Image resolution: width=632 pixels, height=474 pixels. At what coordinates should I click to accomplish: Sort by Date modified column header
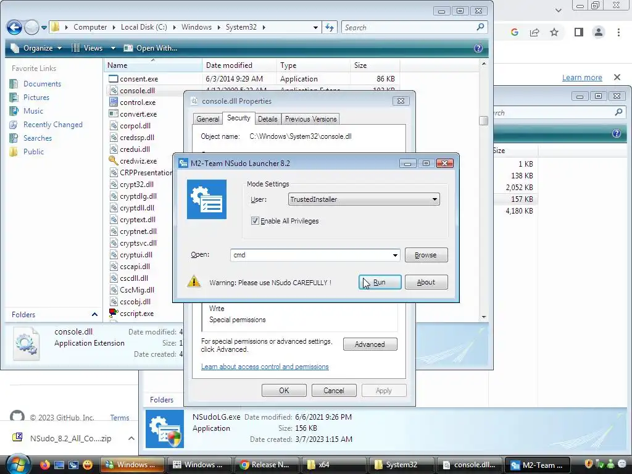tap(239, 65)
